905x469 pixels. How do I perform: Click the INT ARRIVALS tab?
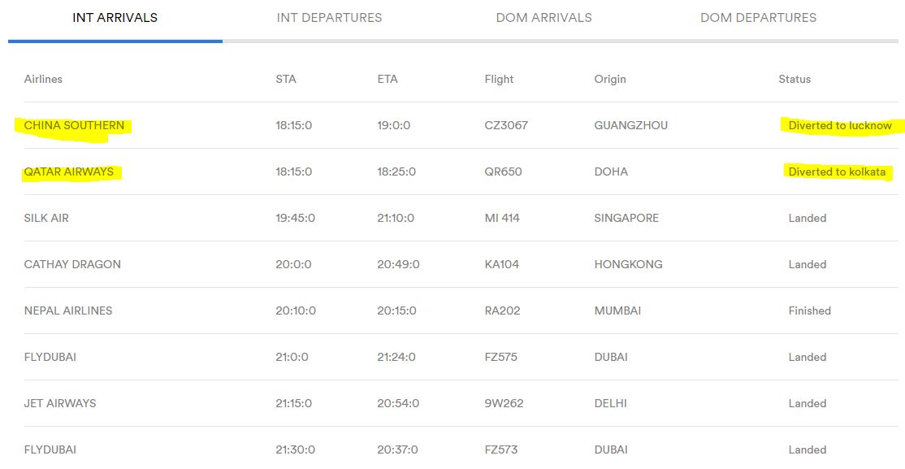coord(115,18)
